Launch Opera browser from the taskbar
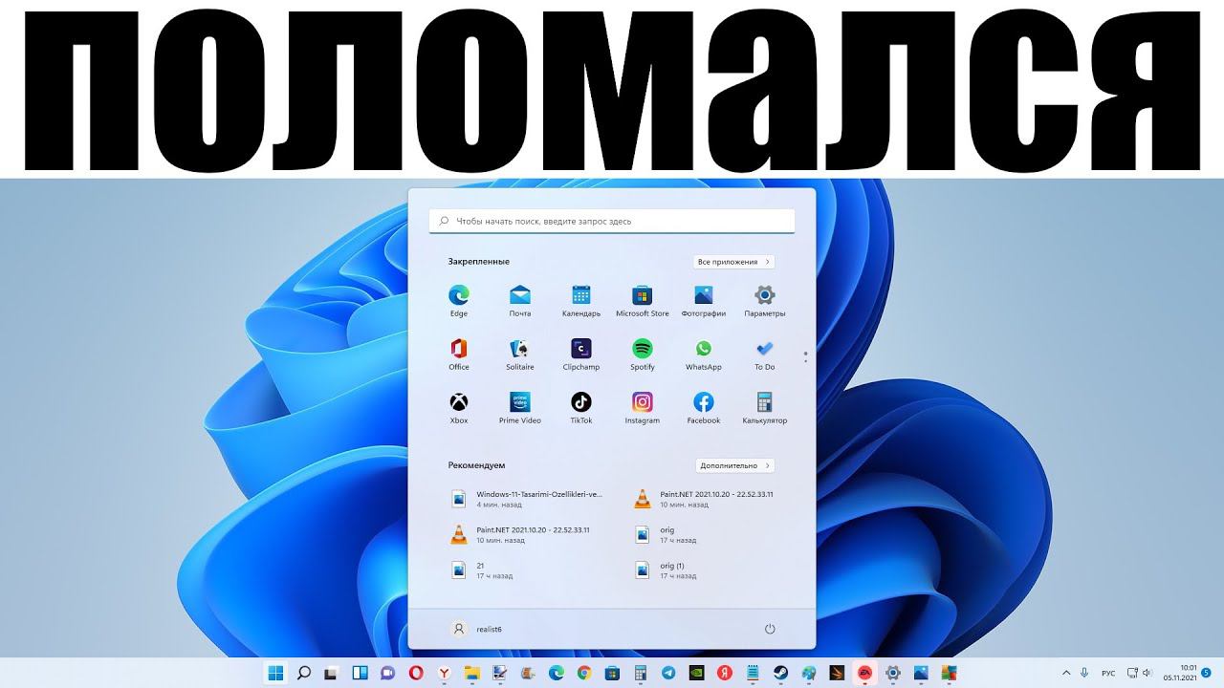 pos(416,673)
